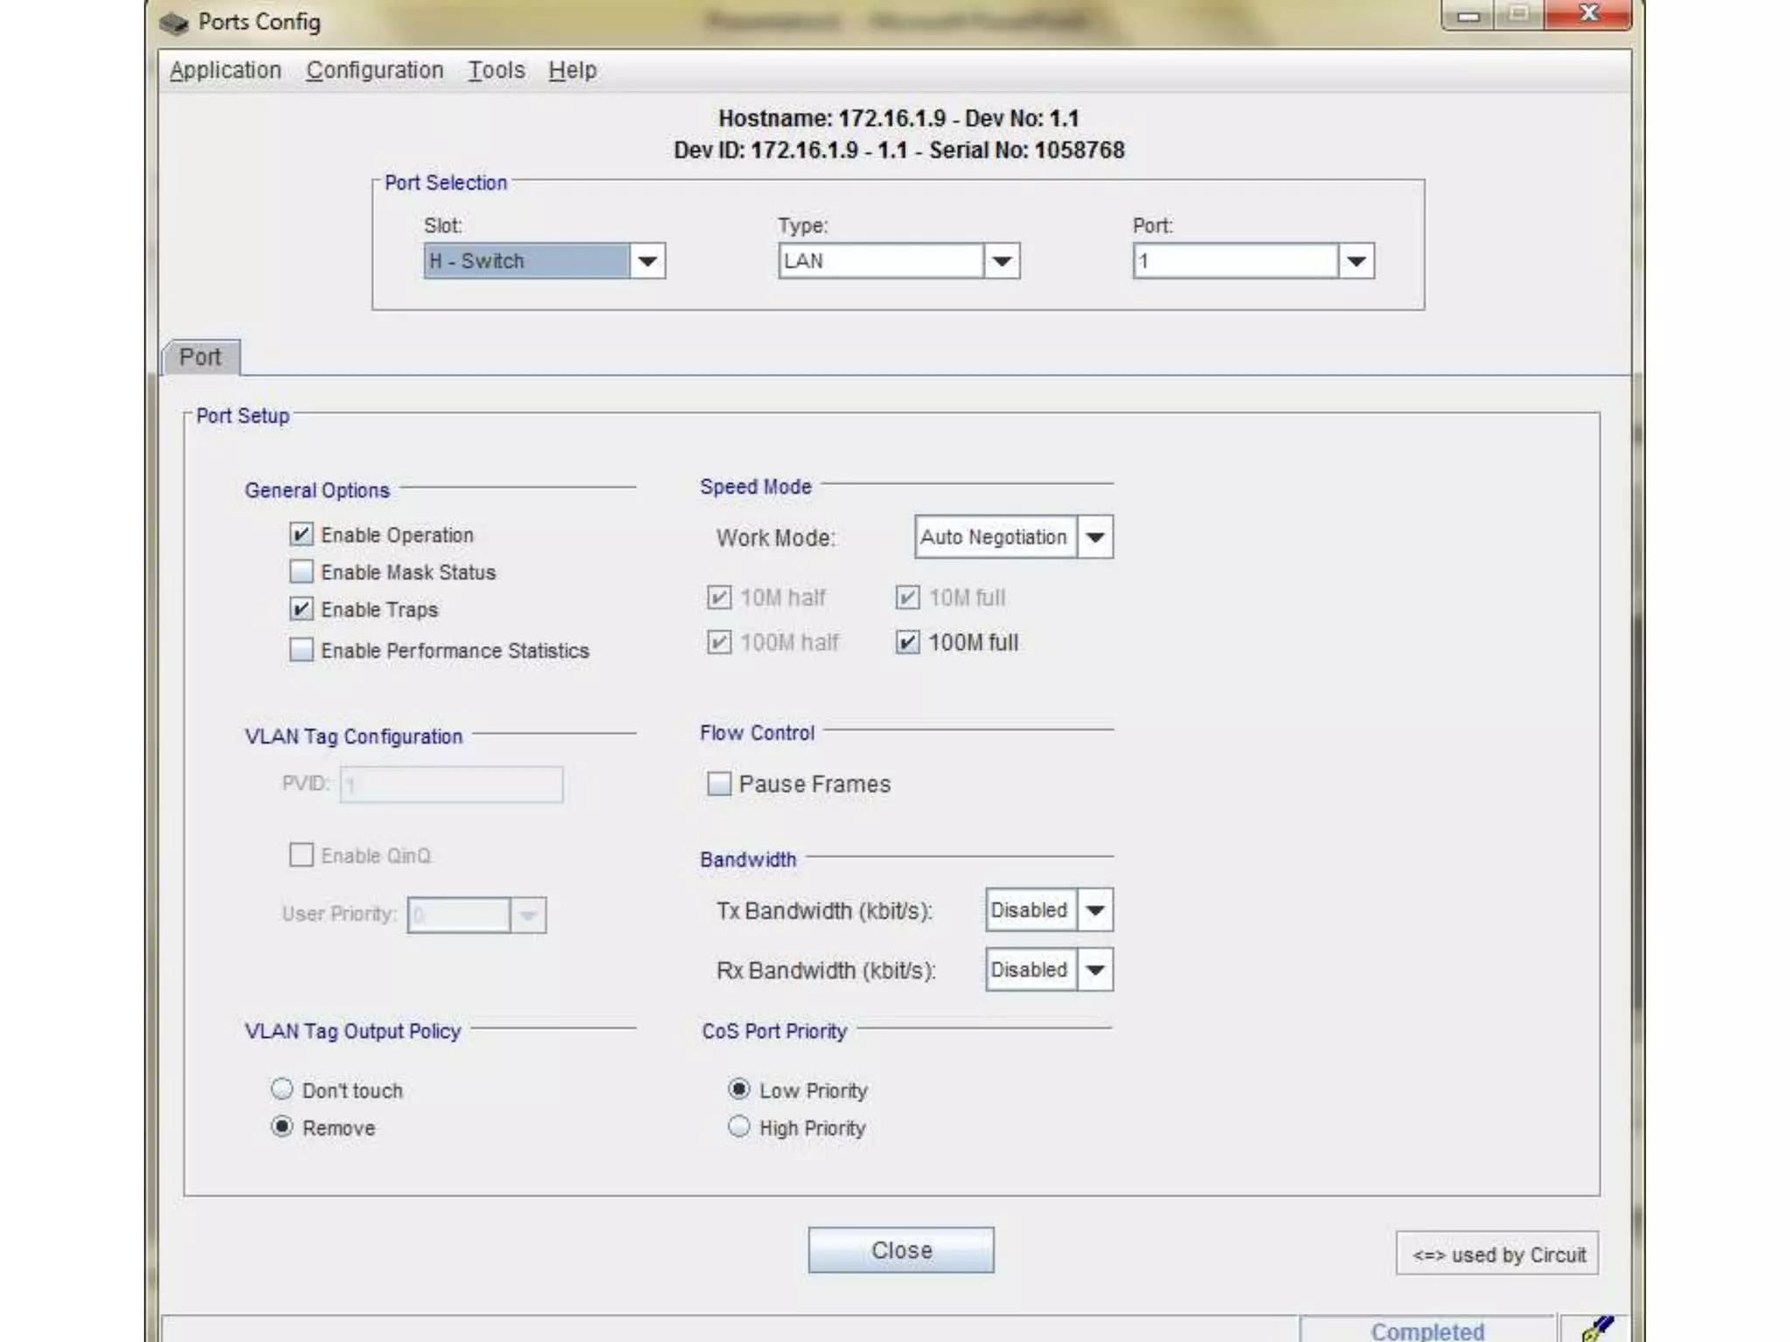Expand the Slot dropdown showing H - Switch
This screenshot has width=1790, height=1342.
[x=647, y=261]
